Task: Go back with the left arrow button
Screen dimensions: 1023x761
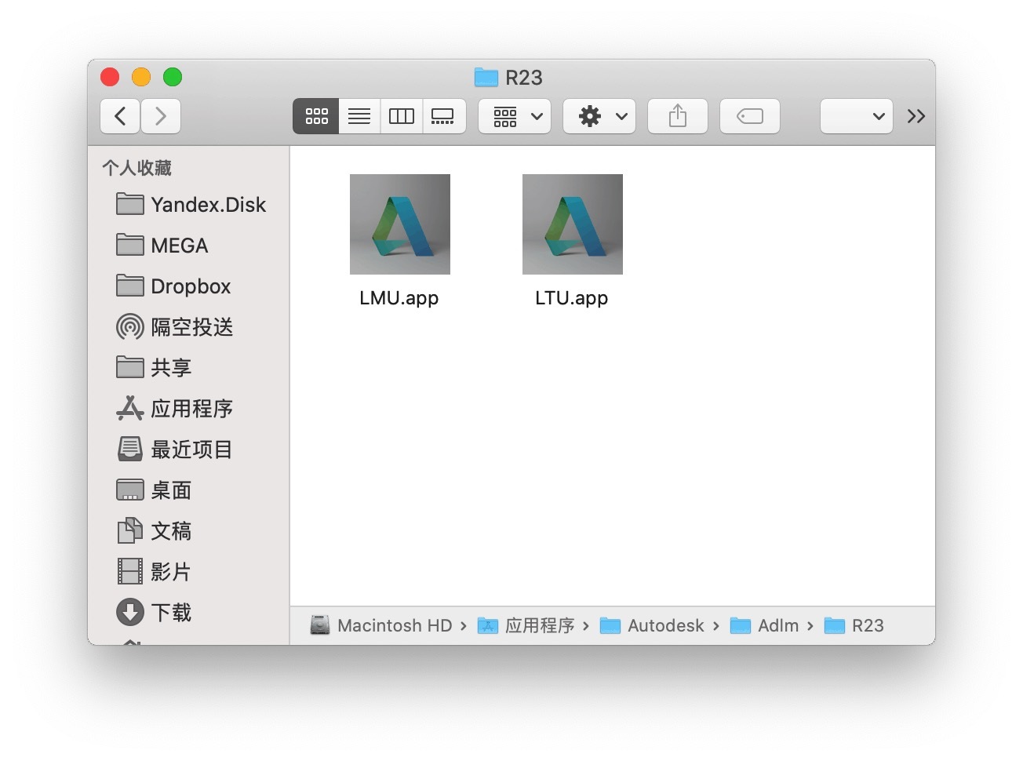Action: (120, 116)
